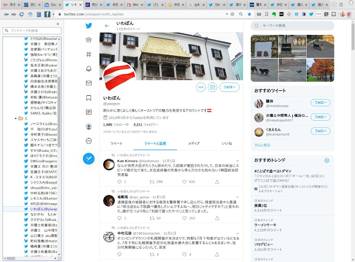Image resolution: width=355 pixels, height=262 pixels.
Task: Click the Kan Kimura tweet author name
Action: pyautogui.click(x=127, y=161)
